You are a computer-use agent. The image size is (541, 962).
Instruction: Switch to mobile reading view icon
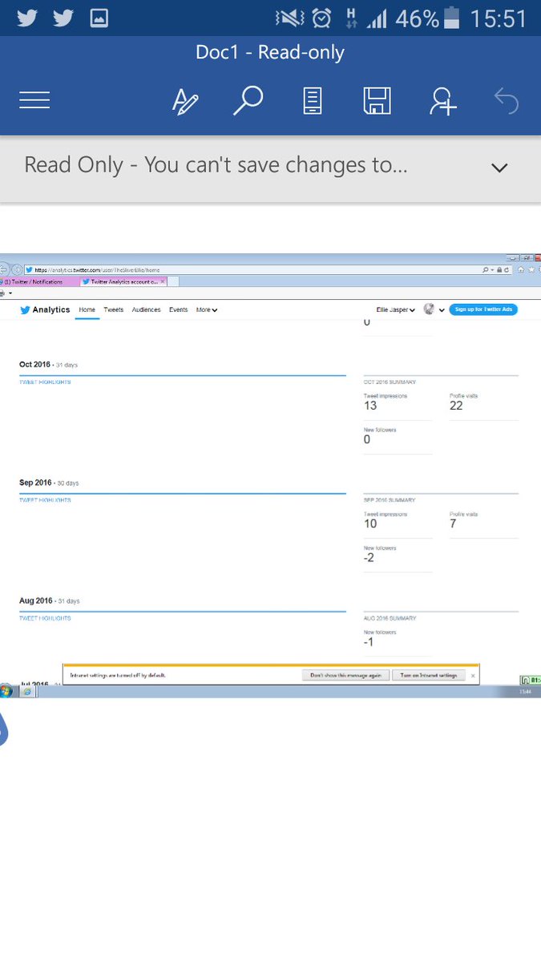pos(312,101)
